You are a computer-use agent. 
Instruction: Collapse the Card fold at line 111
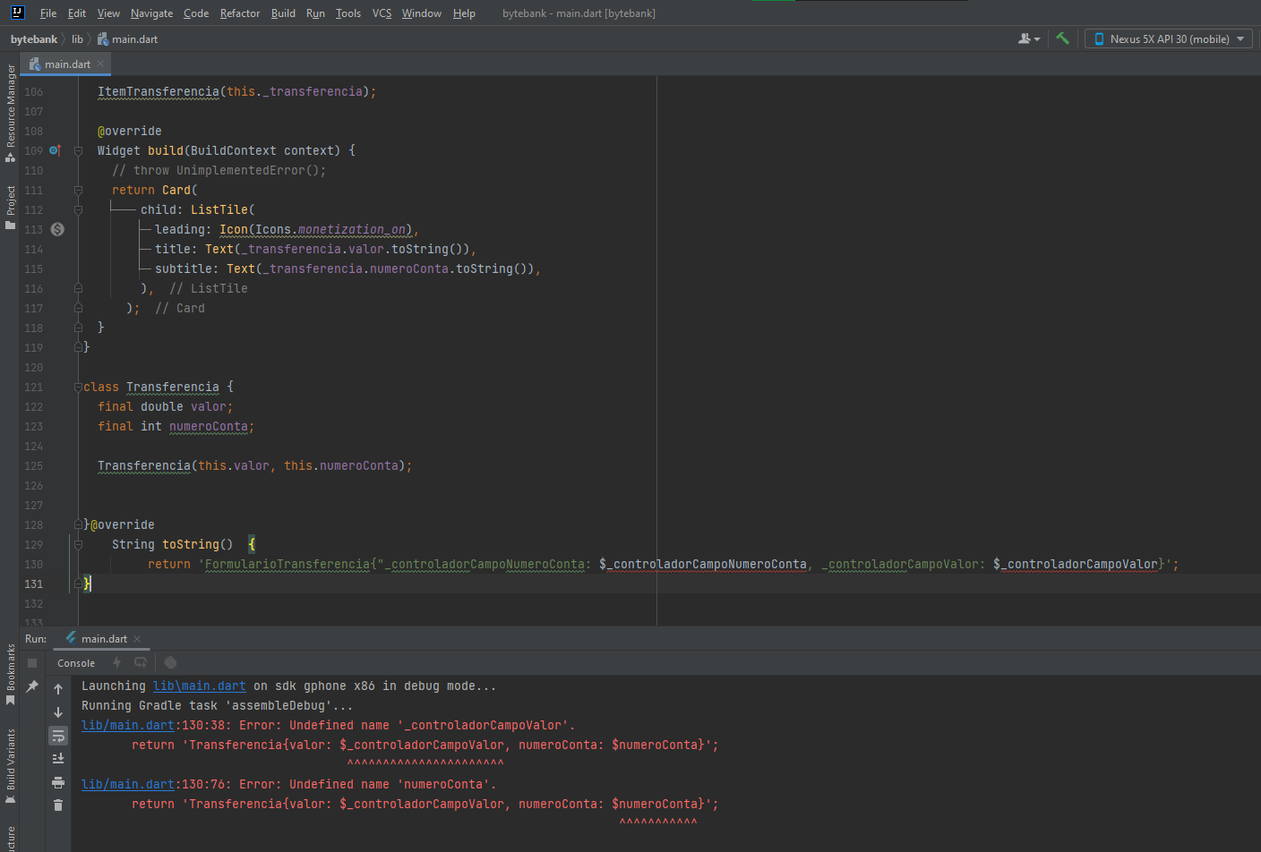coord(78,190)
